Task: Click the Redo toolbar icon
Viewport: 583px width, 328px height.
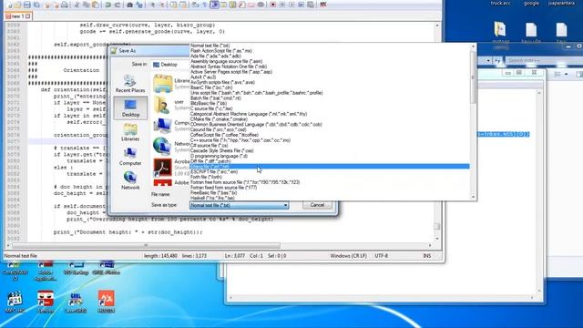Action: pos(118,5)
